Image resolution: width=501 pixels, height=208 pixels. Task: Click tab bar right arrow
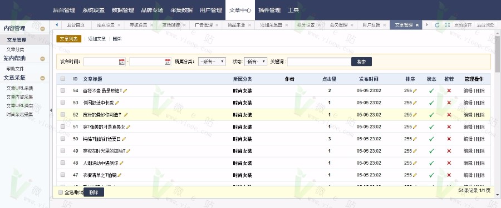click(x=427, y=25)
